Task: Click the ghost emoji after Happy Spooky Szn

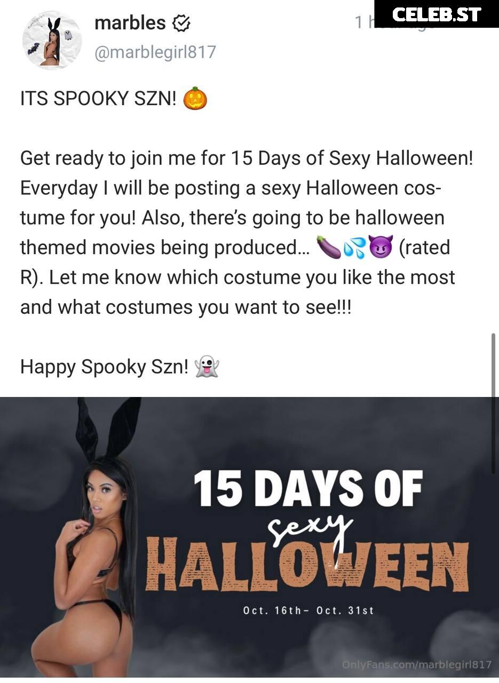Action: pyautogui.click(x=207, y=367)
